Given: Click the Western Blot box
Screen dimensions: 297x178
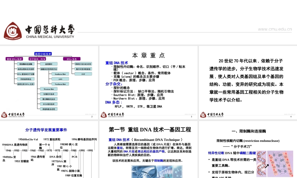Looking at the screenshot, I should tap(49, 89).
